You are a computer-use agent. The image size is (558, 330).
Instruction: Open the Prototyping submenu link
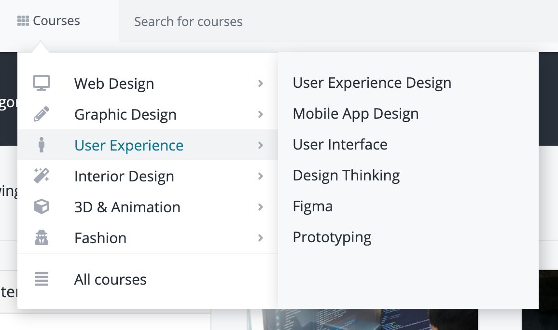point(332,237)
